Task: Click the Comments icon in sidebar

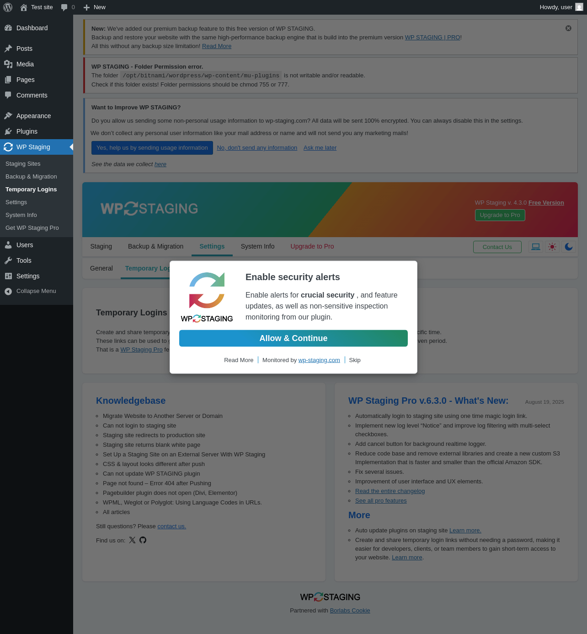Action: (x=8, y=95)
